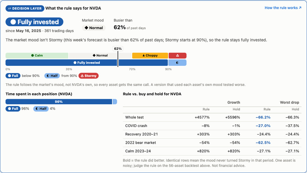The image size is (307, 173).
Task: Click the 62% marker label above mood bar
Action: point(118,49)
